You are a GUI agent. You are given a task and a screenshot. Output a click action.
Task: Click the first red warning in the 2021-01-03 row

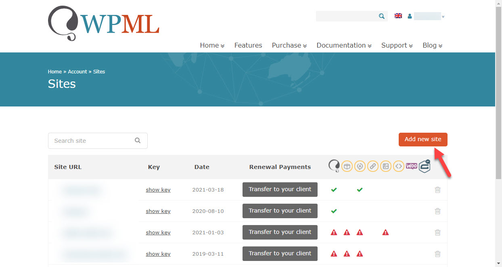click(334, 232)
